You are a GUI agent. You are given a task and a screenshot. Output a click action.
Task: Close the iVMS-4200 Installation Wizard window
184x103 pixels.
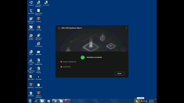click(126, 28)
